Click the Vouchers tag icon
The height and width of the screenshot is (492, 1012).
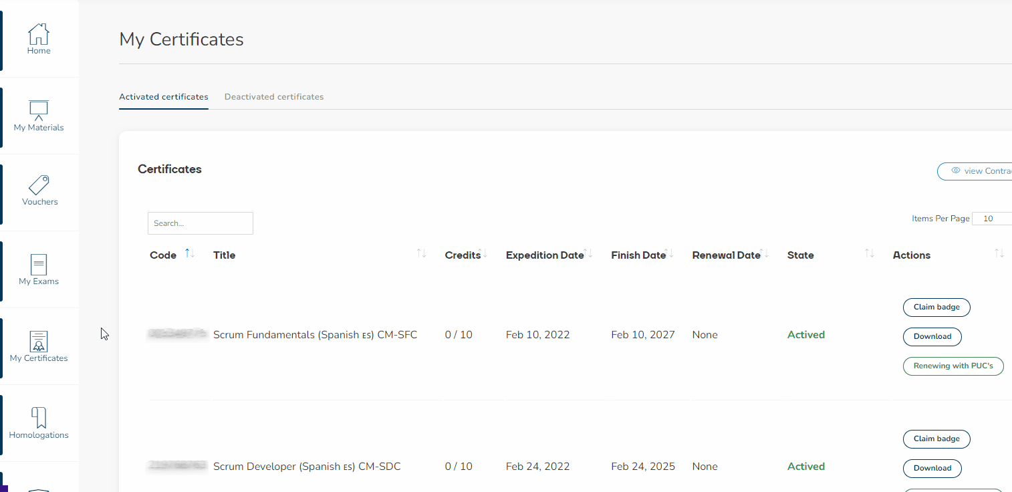coord(39,185)
